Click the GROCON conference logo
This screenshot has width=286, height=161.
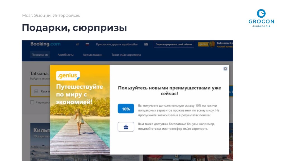point(261,18)
